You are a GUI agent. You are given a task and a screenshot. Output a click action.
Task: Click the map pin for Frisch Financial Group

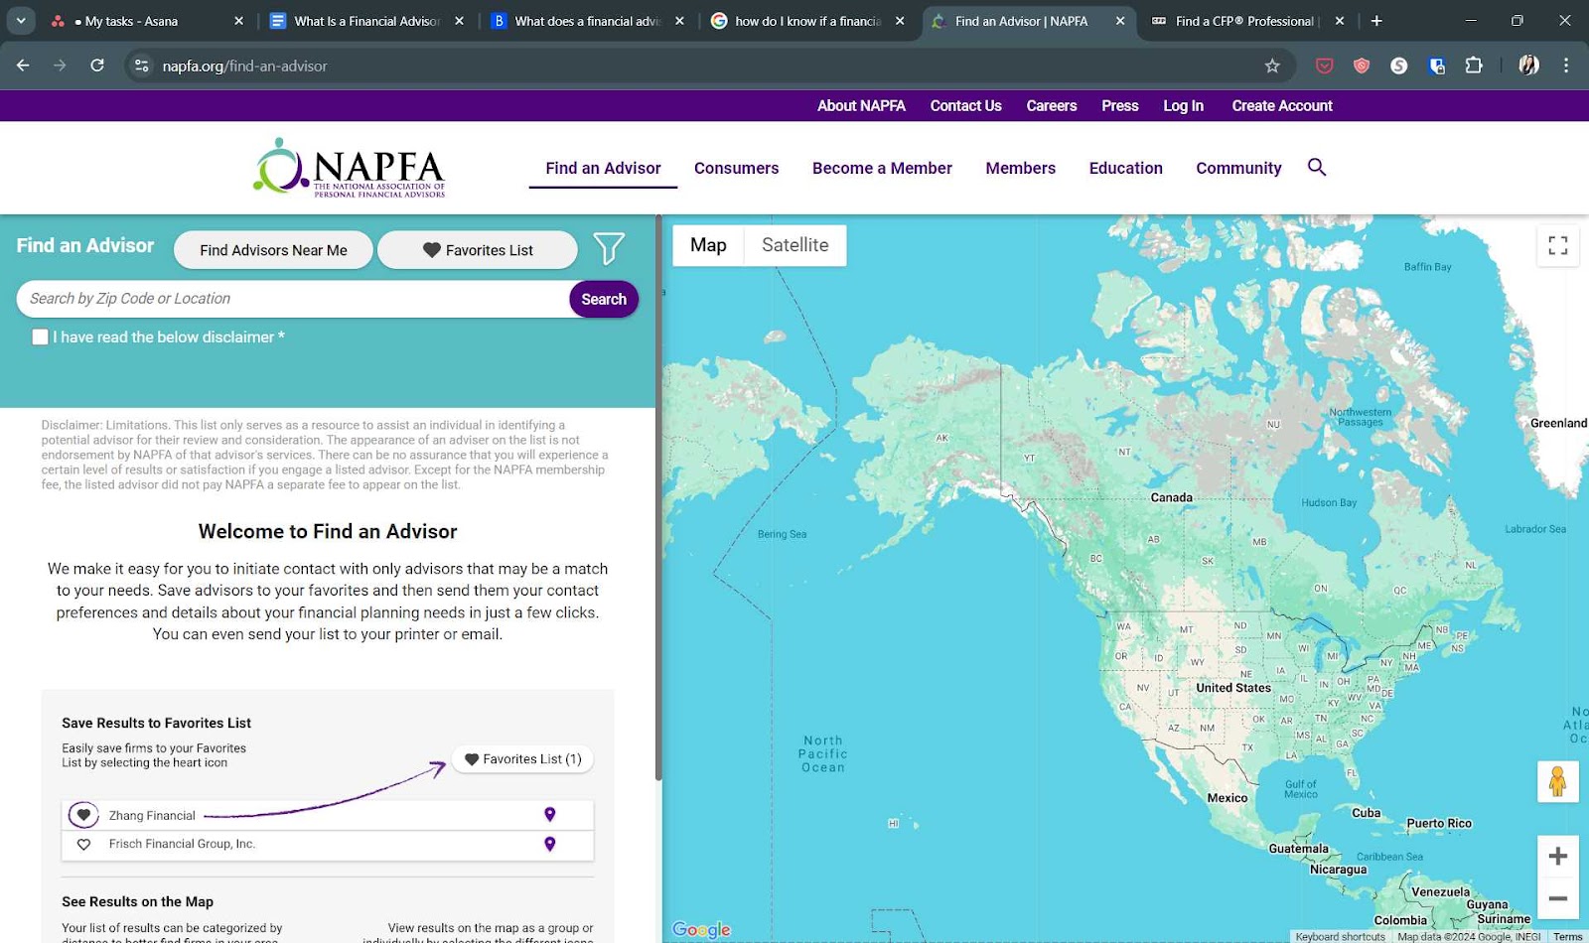click(x=550, y=845)
